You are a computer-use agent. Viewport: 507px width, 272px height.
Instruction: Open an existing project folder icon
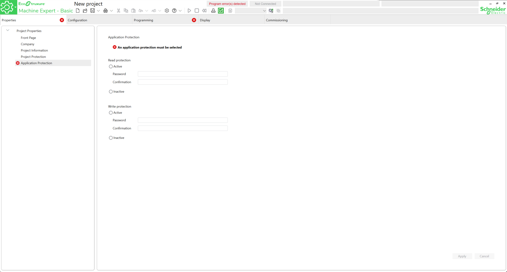click(85, 11)
